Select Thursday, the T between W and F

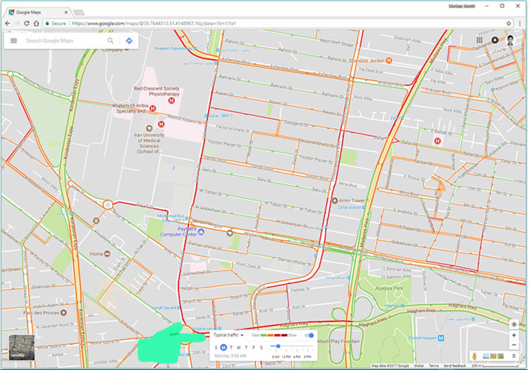(246, 347)
